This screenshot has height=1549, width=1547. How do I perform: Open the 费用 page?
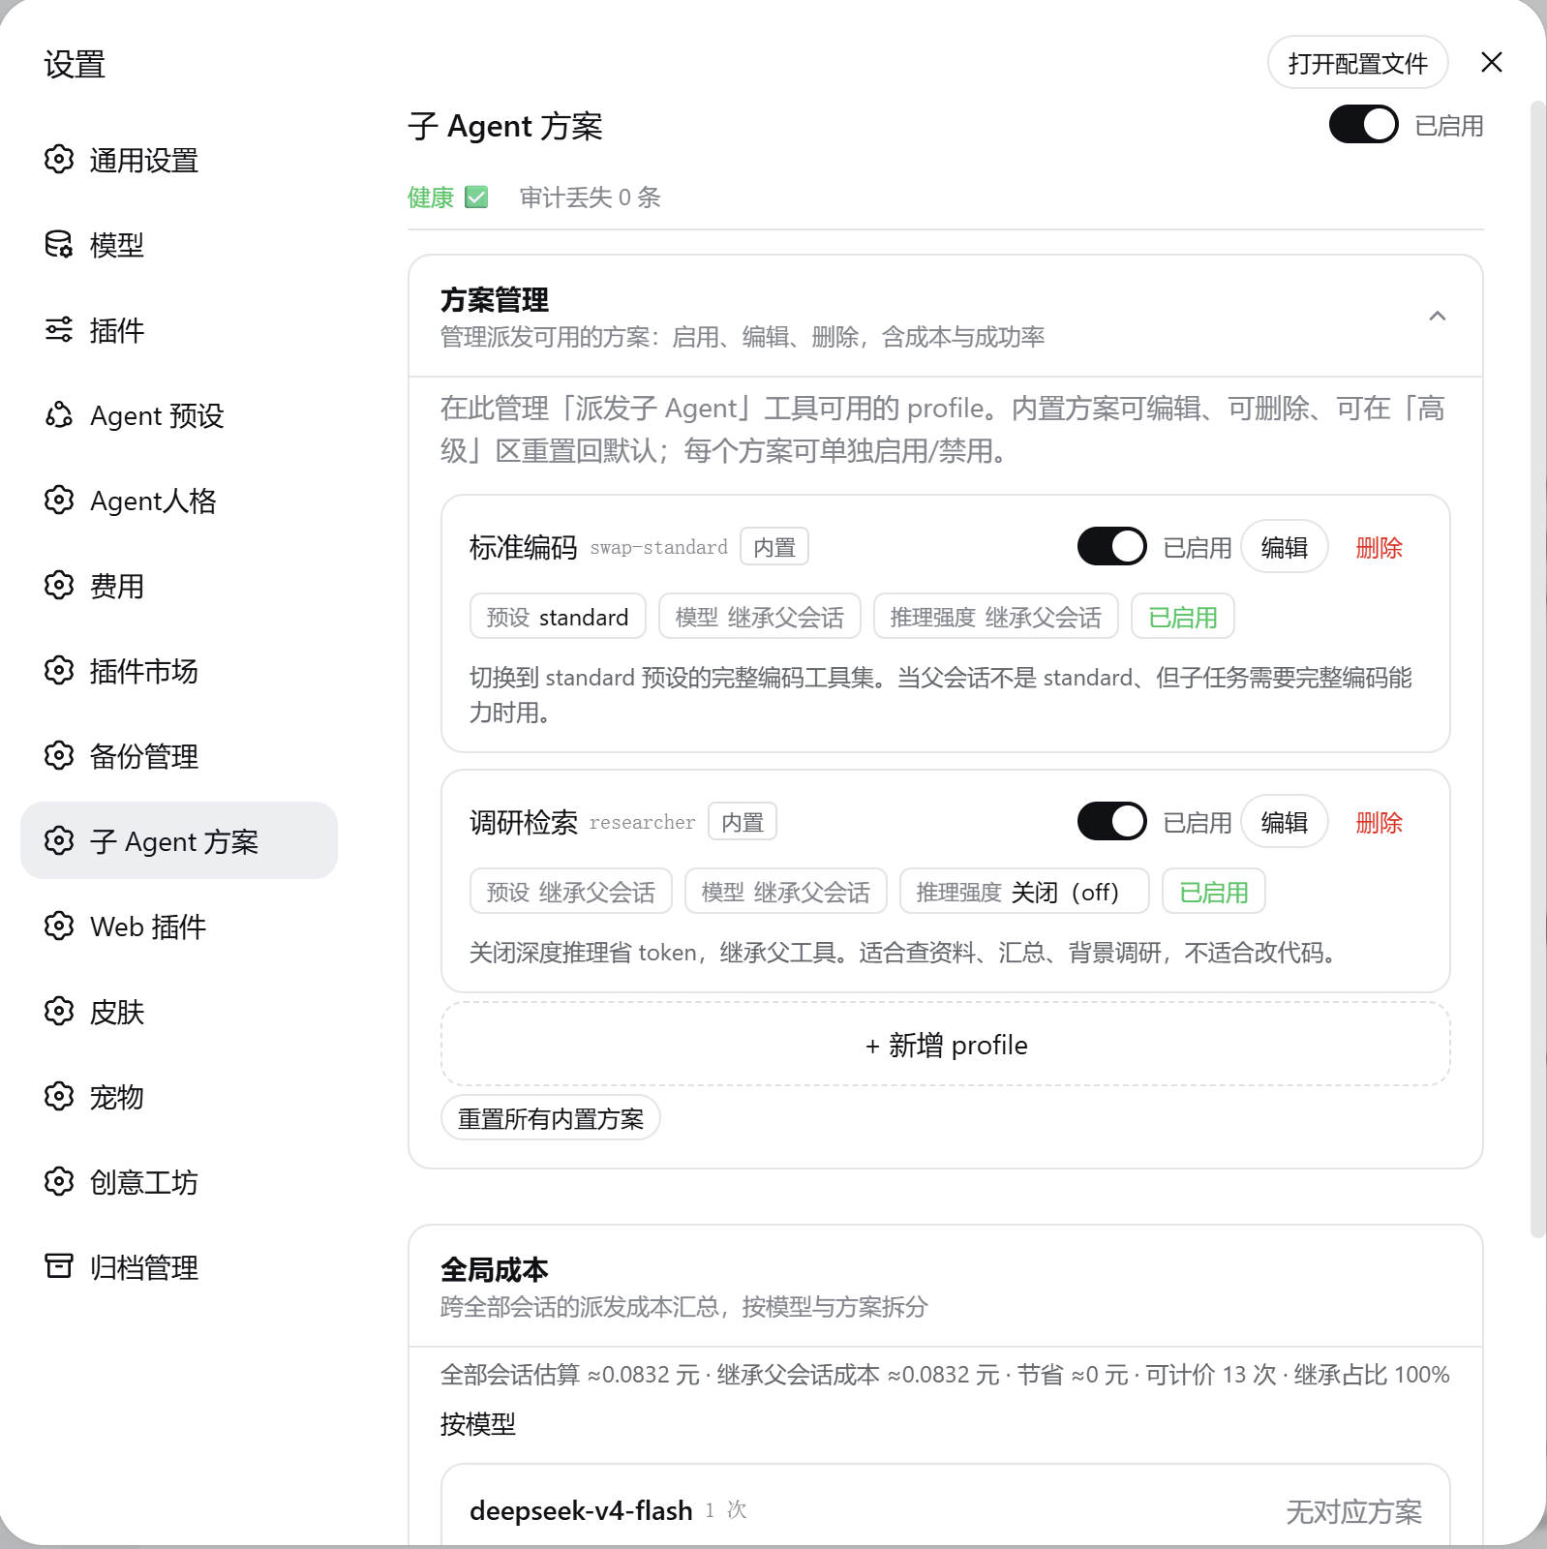click(x=179, y=586)
